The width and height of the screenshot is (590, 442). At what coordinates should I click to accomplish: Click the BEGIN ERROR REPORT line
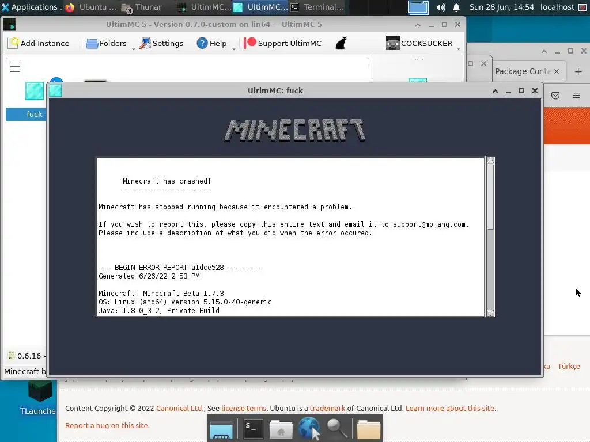click(179, 268)
